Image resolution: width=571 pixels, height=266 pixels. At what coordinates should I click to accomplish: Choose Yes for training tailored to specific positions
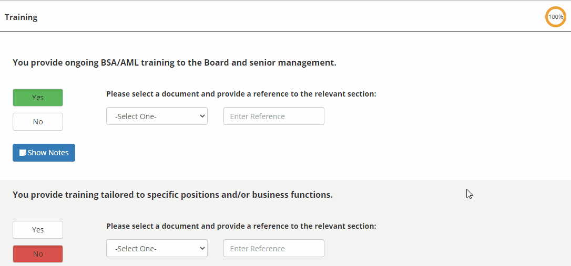[x=38, y=230]
